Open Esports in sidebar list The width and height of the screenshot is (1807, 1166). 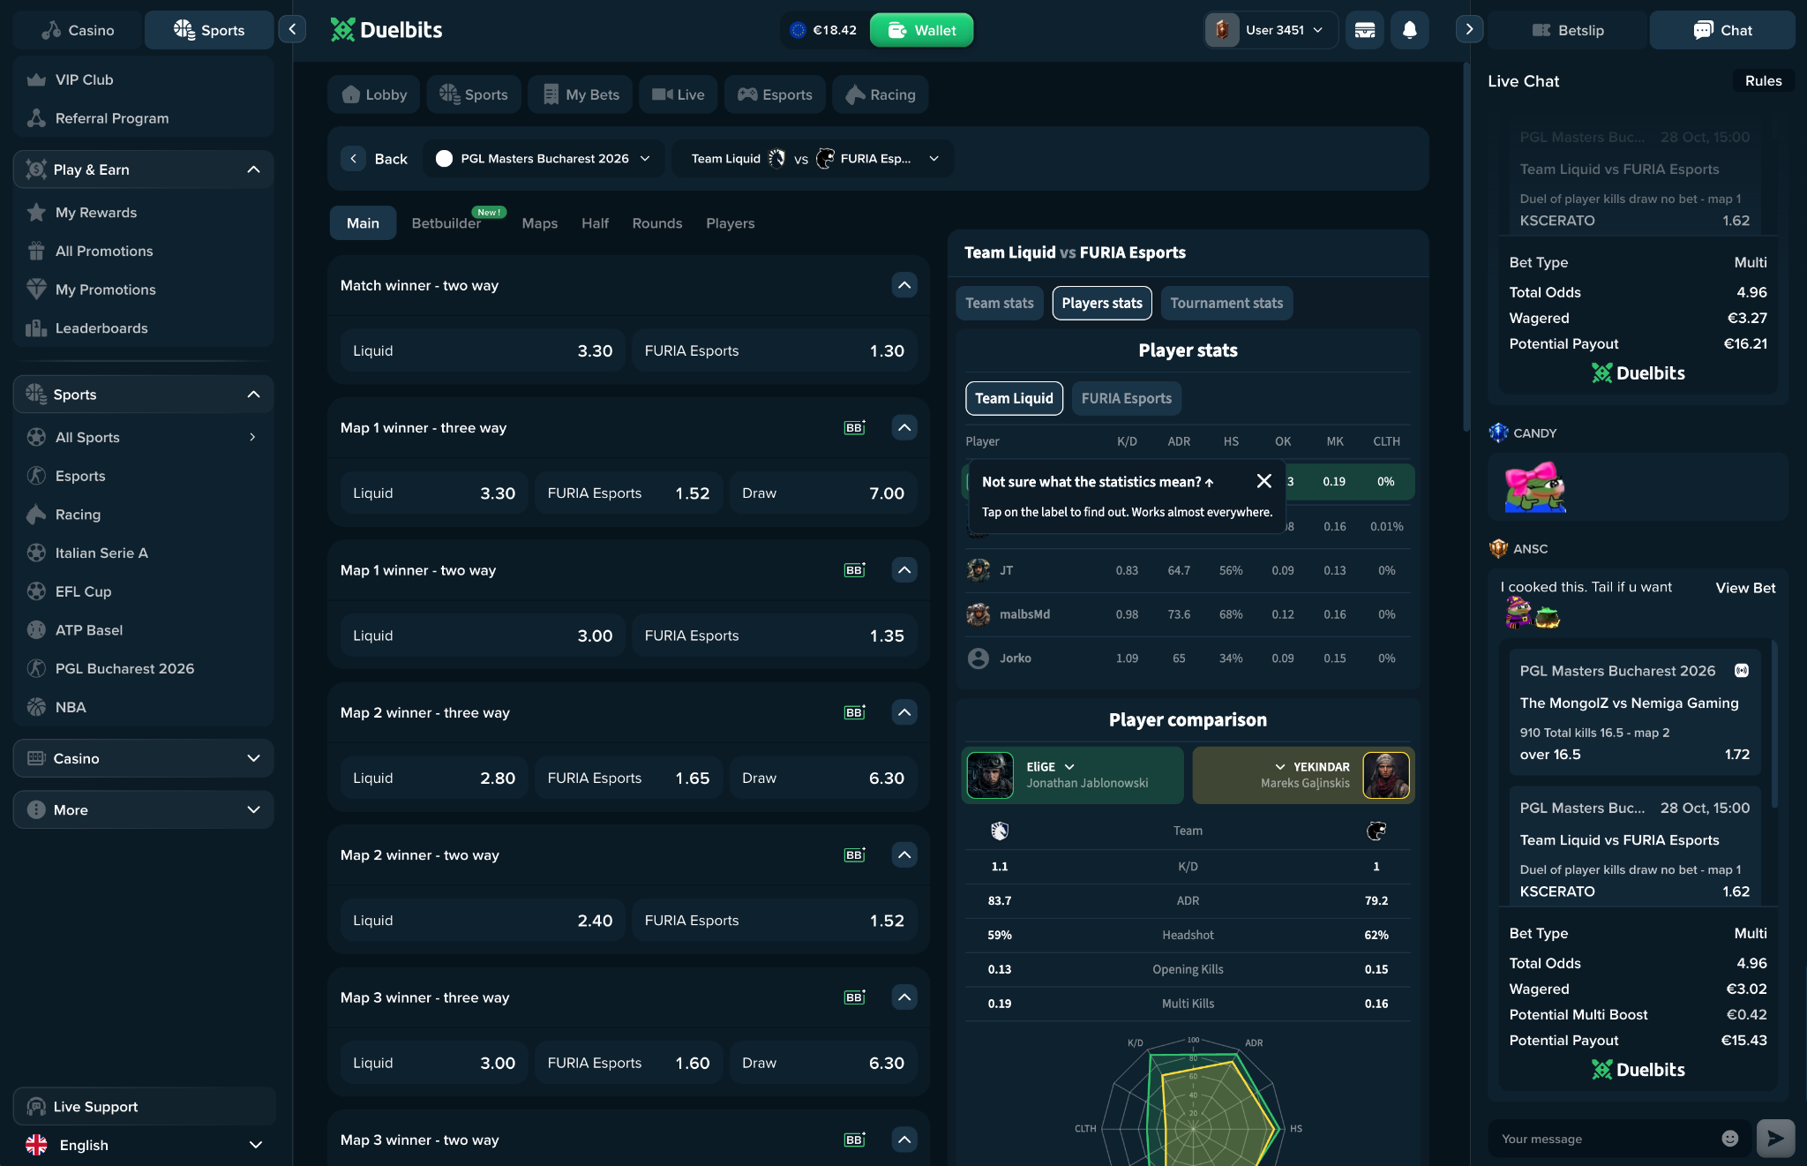pyautogui.click(x=143, y=476)
